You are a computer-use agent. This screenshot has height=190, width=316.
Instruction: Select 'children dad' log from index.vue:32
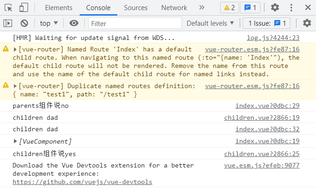[35, 129]
